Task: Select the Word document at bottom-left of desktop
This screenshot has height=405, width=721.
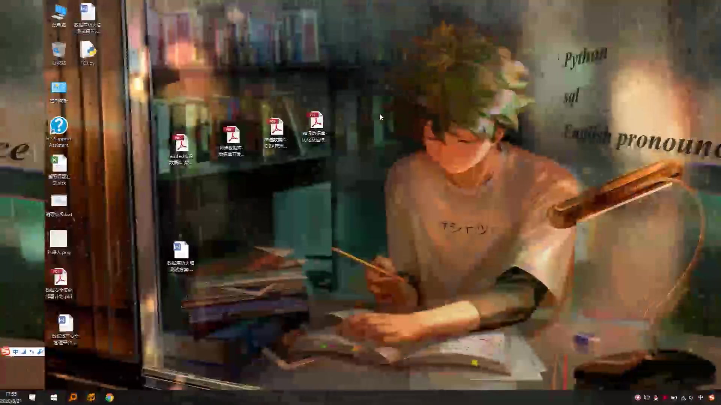Action: tap(65, 324)
